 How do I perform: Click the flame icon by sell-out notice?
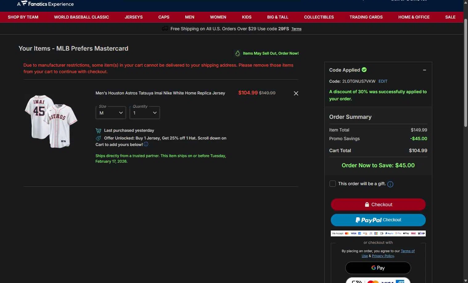click(x=238, y=53)
